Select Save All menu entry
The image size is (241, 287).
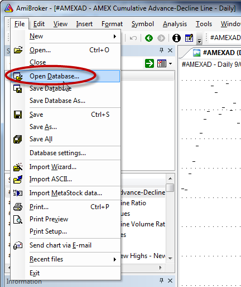[65, 139]
